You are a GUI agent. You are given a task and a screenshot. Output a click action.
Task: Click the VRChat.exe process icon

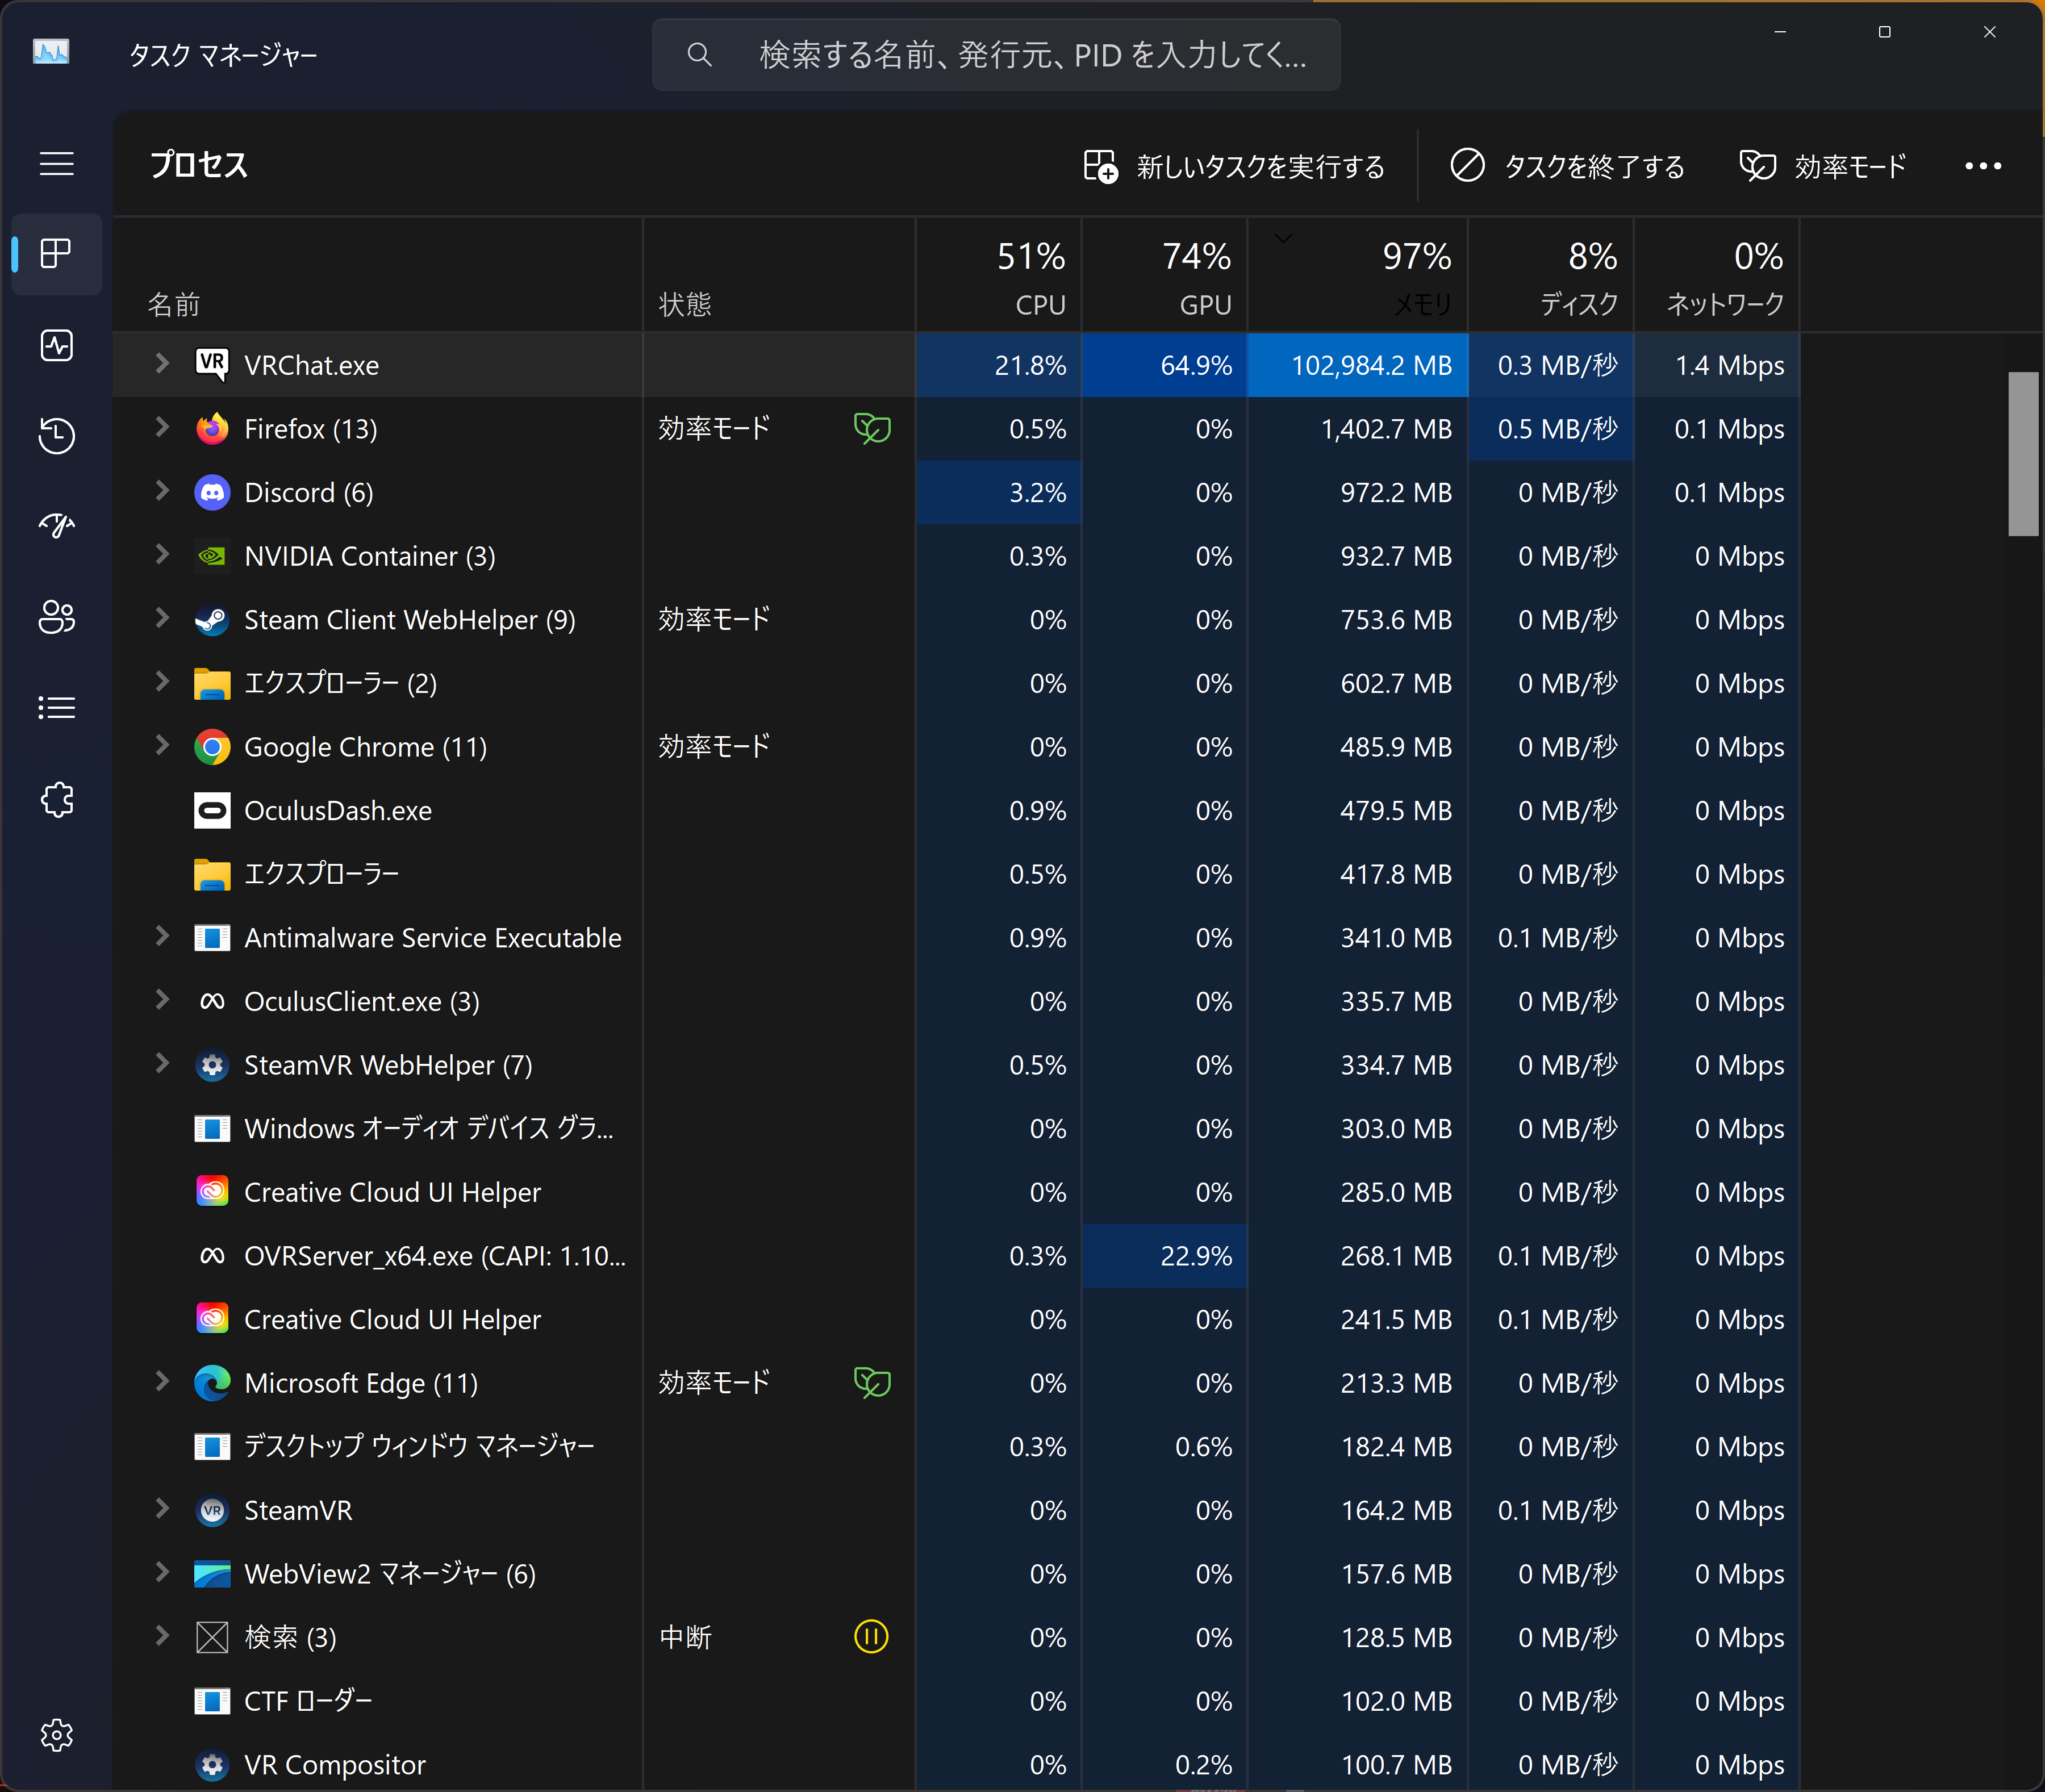click(x=212, y=364)
